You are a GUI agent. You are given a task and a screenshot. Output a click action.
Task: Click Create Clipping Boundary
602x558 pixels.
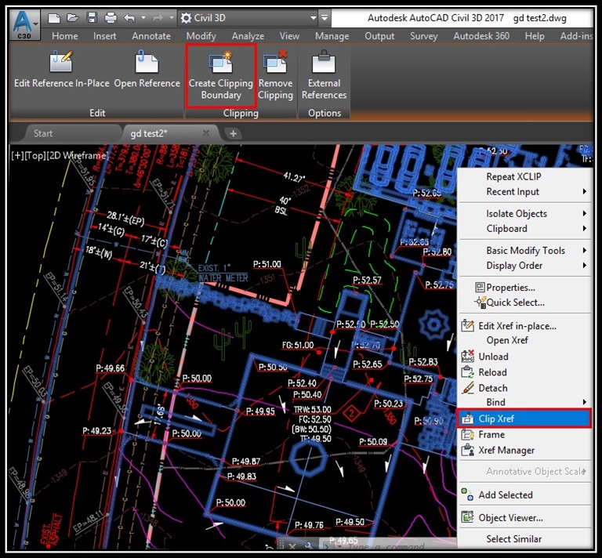(221, 76)
